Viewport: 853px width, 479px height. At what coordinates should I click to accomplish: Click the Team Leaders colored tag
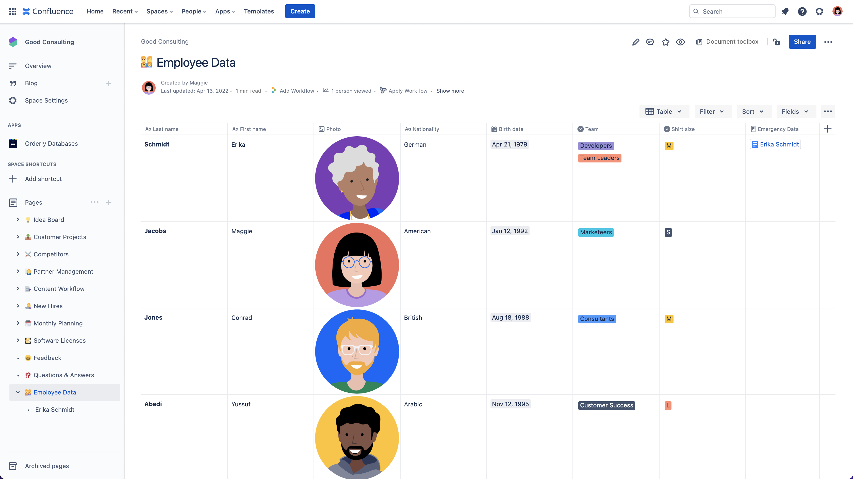600,158
